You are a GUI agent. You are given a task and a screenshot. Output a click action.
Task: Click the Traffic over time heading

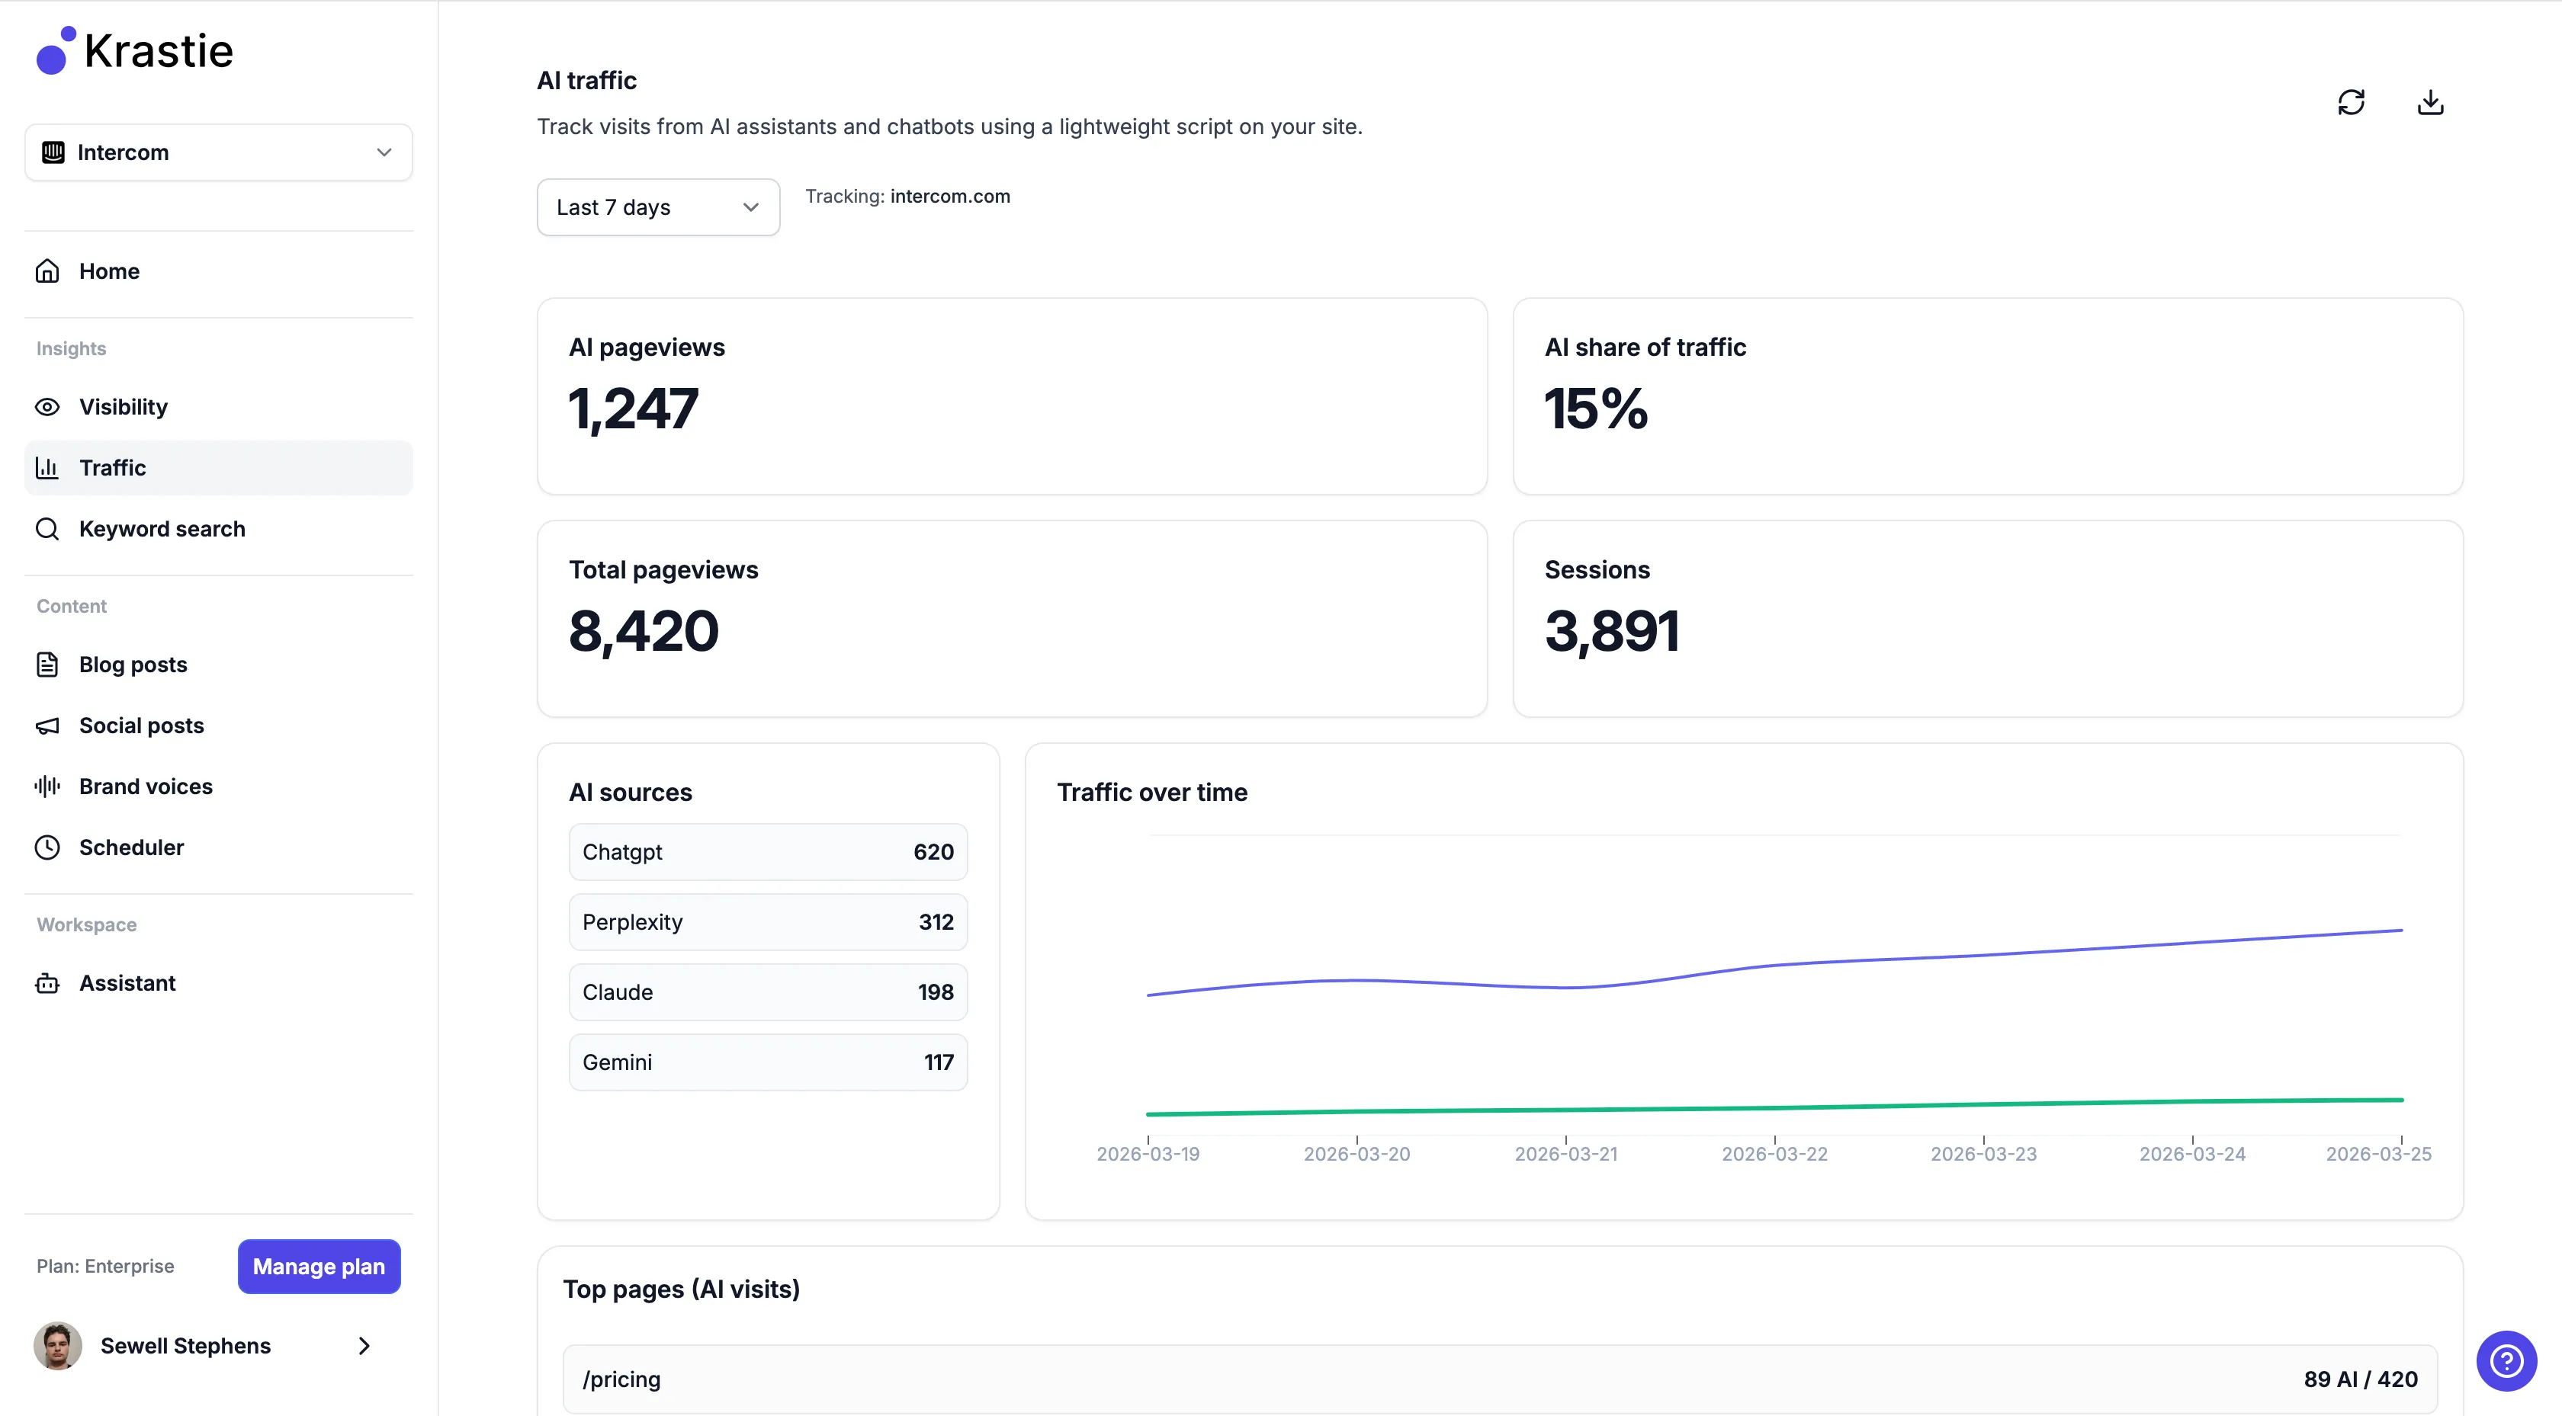coord(1151,793)
